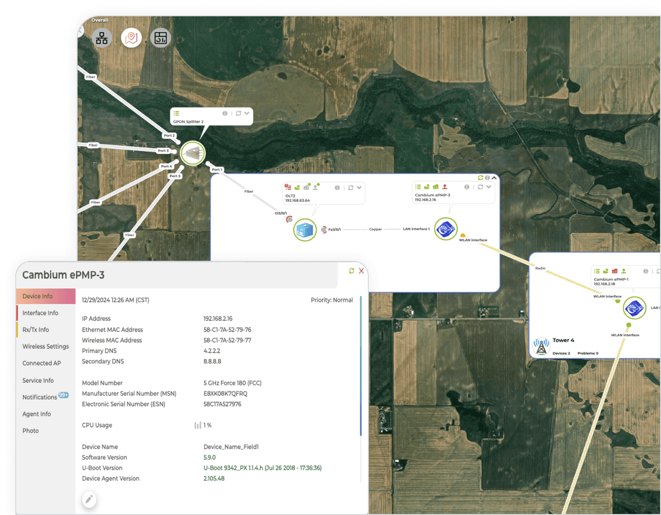Viewport: 661px width, 515px height.
Task: Click the GPON Splitter 2 node
Action: (193, 153)
